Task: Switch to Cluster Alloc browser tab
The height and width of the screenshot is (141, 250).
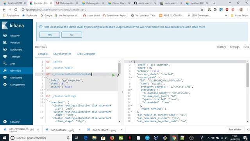Action: pos(119,3)
